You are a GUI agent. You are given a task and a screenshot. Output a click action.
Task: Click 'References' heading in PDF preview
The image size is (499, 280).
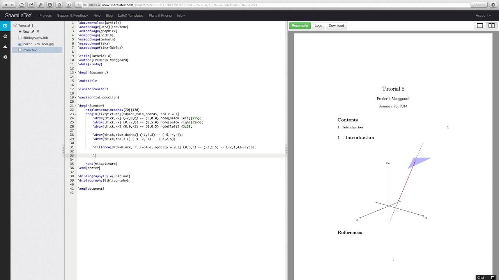(350, 232)
